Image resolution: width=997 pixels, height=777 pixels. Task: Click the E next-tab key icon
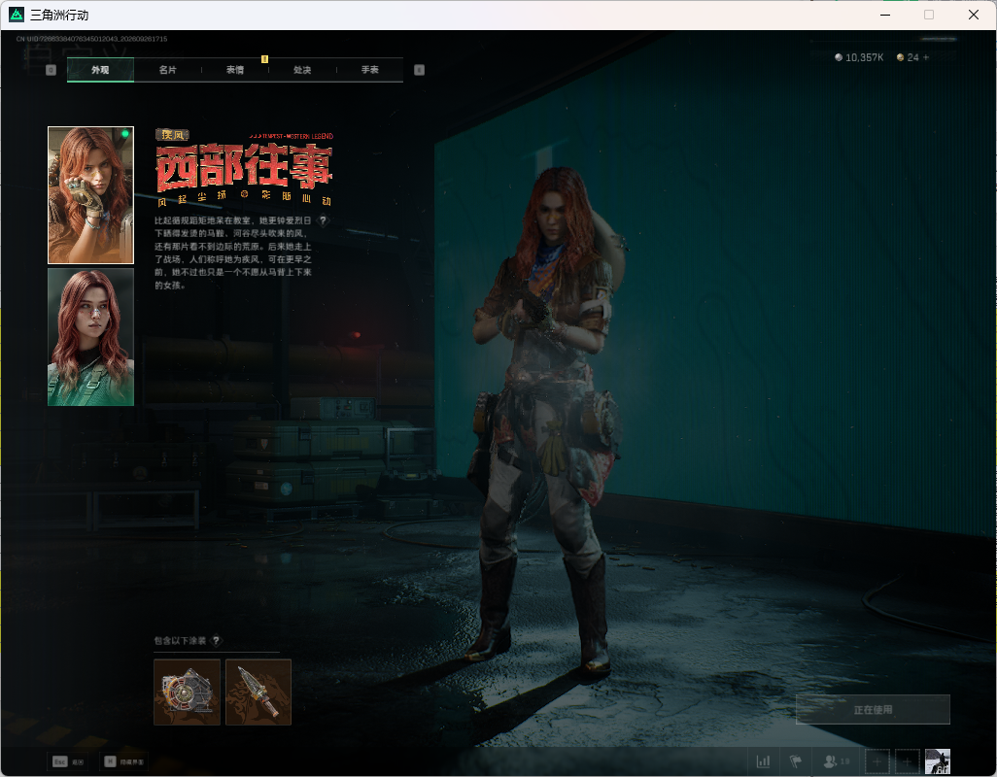(x=419, y=70)
